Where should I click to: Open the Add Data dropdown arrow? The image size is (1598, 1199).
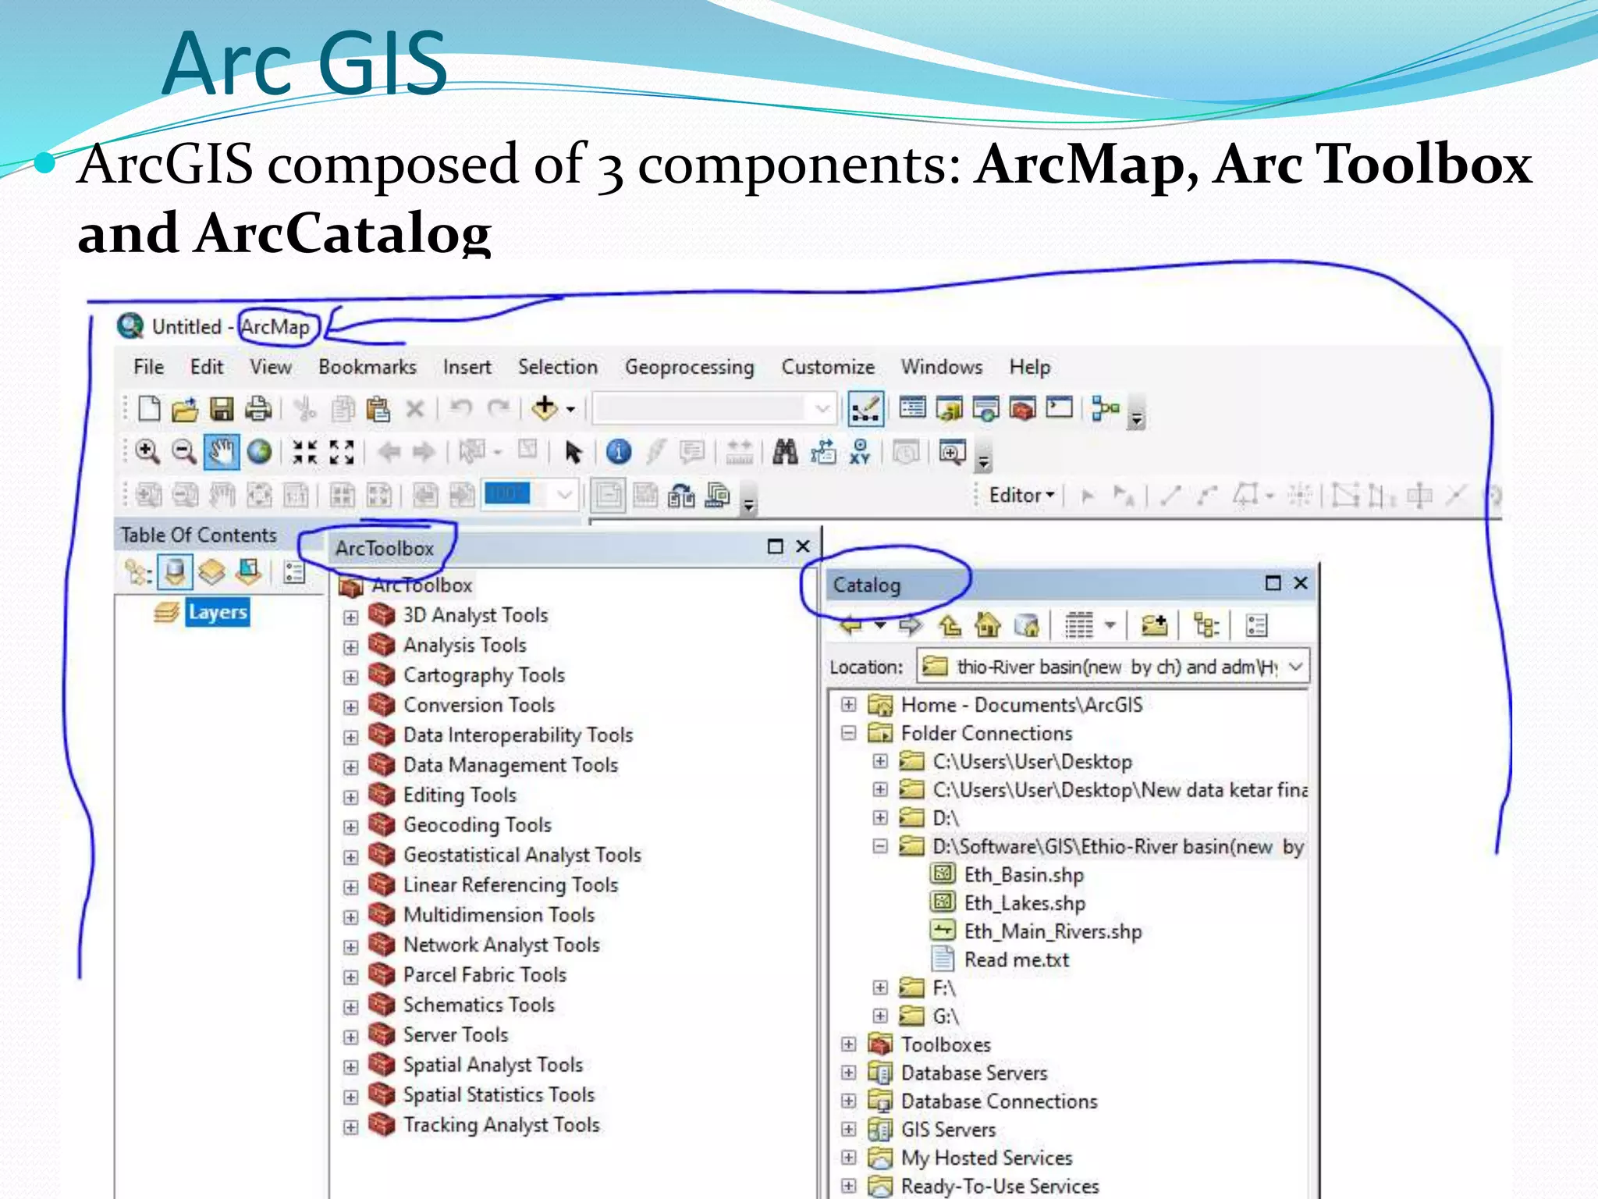coord(570,409)
